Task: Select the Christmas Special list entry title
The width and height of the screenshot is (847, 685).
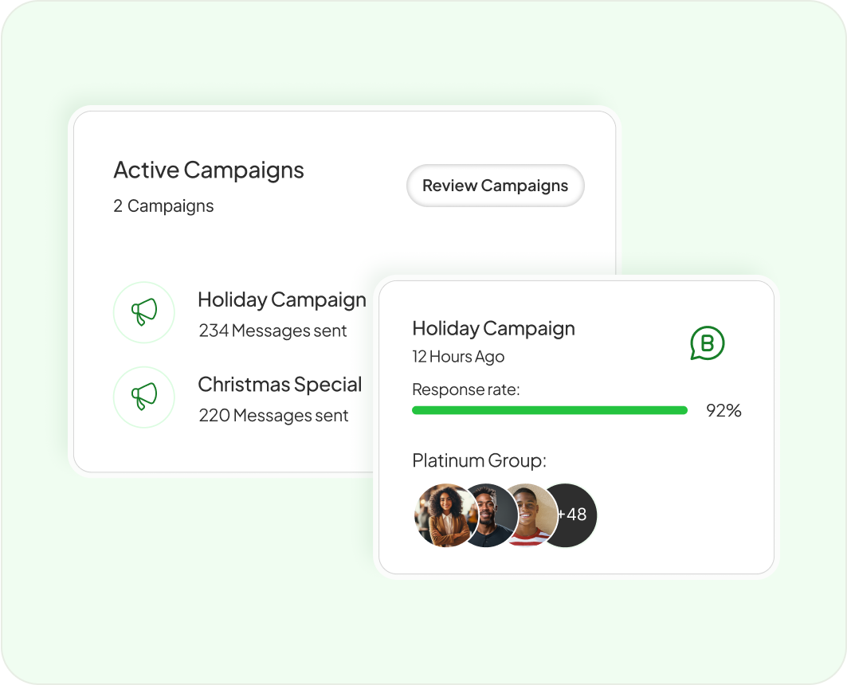Action: 280,385
